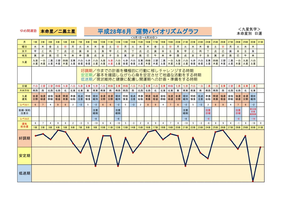This screenshot has width=282, height=200.
Task: Select the "レベル2" row header
Action: (24, 119)
